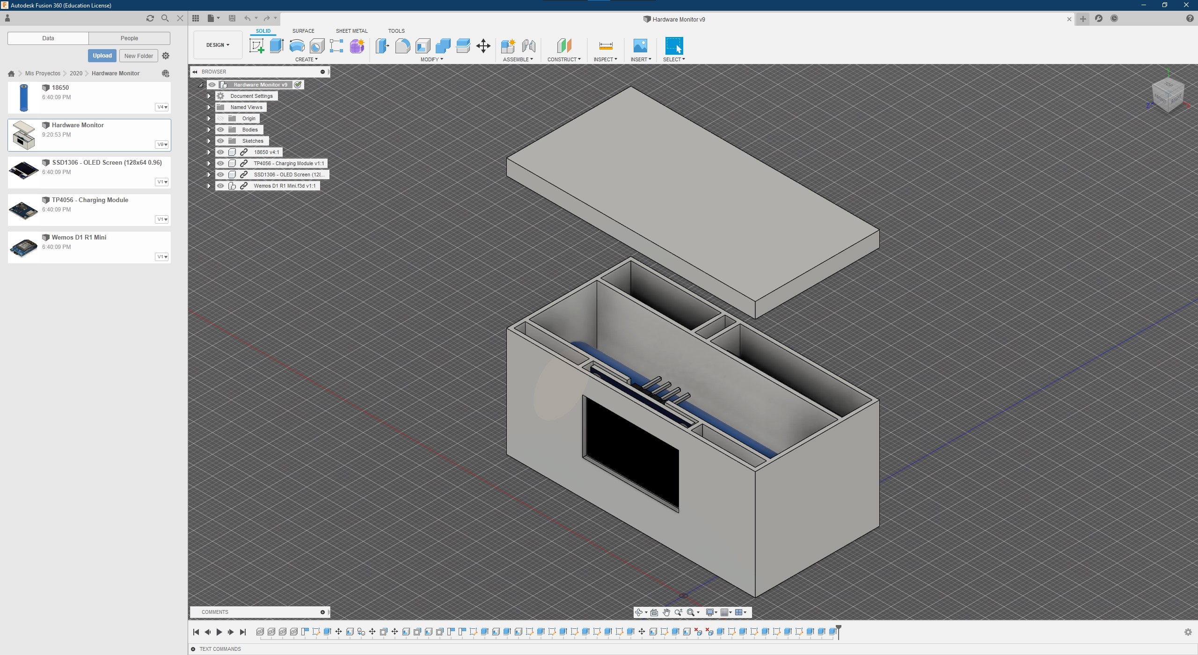
Task: Select the Fillet tool
Action: coord(402,46)
